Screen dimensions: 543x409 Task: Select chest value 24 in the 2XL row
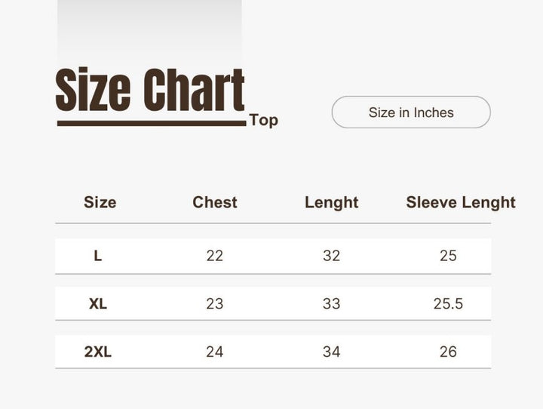tap(215, 352)
